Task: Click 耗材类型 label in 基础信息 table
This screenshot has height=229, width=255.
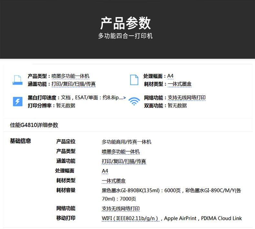Action: click(66, 180)
